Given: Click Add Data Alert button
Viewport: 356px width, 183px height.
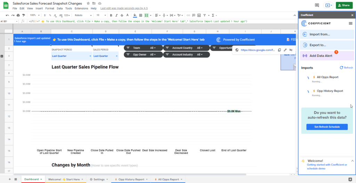Looking at the screenshot, I should [327, 56].
